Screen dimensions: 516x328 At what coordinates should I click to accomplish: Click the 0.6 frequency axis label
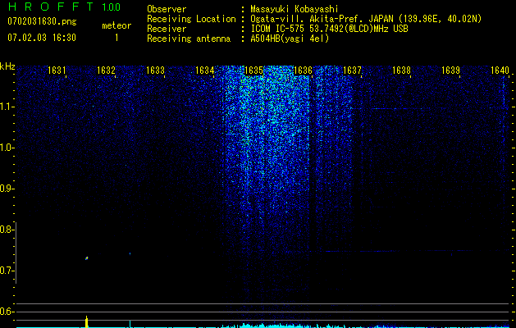[7, 312]
